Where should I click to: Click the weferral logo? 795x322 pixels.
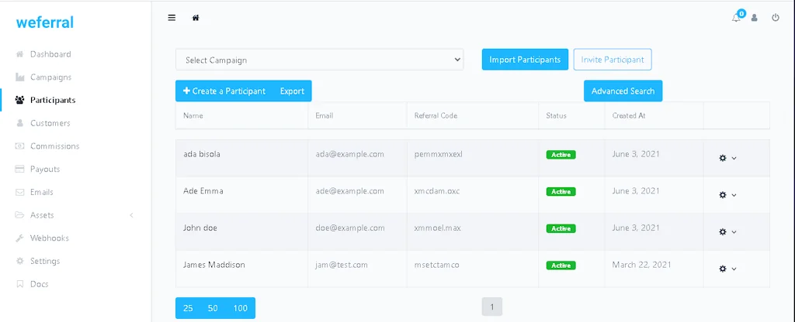click(x=45, y=22)
